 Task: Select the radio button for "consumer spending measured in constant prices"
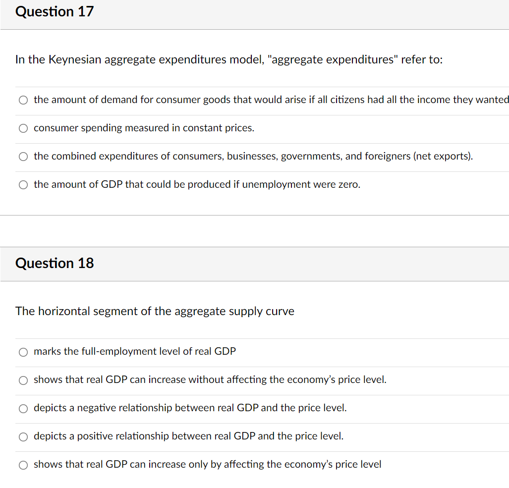(x=23, y=128)
